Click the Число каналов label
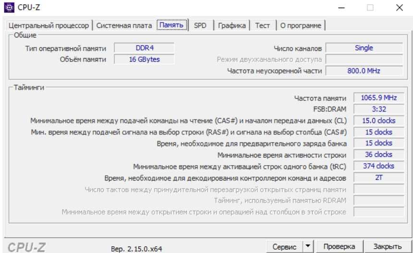This screenshot has width=413, height=253. (298, 48)
